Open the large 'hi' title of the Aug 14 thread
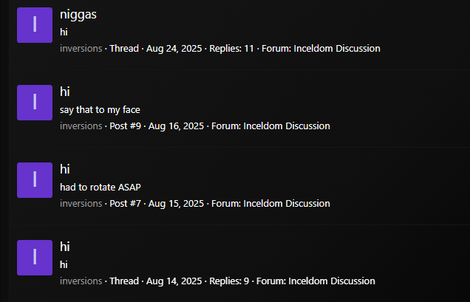This screenshot has height=302, width=470. pyautogui.click(x=65, y=247)
